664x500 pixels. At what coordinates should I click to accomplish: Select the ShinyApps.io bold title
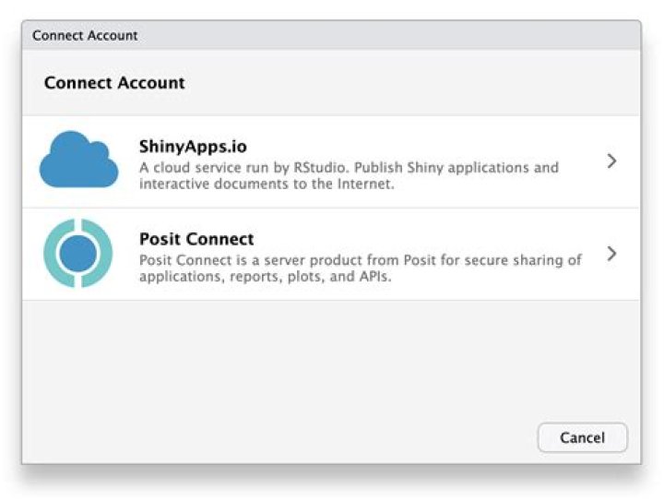pyautogui.click(x=193, y=147)
